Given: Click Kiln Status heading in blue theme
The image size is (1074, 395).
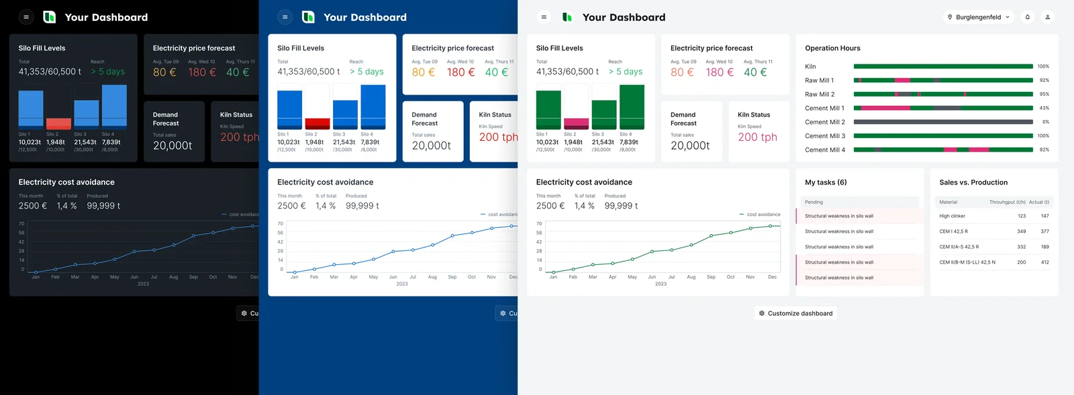Looking at the screenshot, I should [495, 115].
